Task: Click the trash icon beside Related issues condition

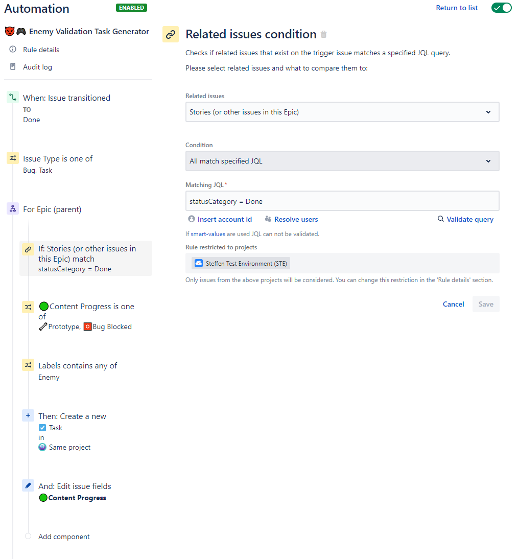Action: tap(323, 35)
